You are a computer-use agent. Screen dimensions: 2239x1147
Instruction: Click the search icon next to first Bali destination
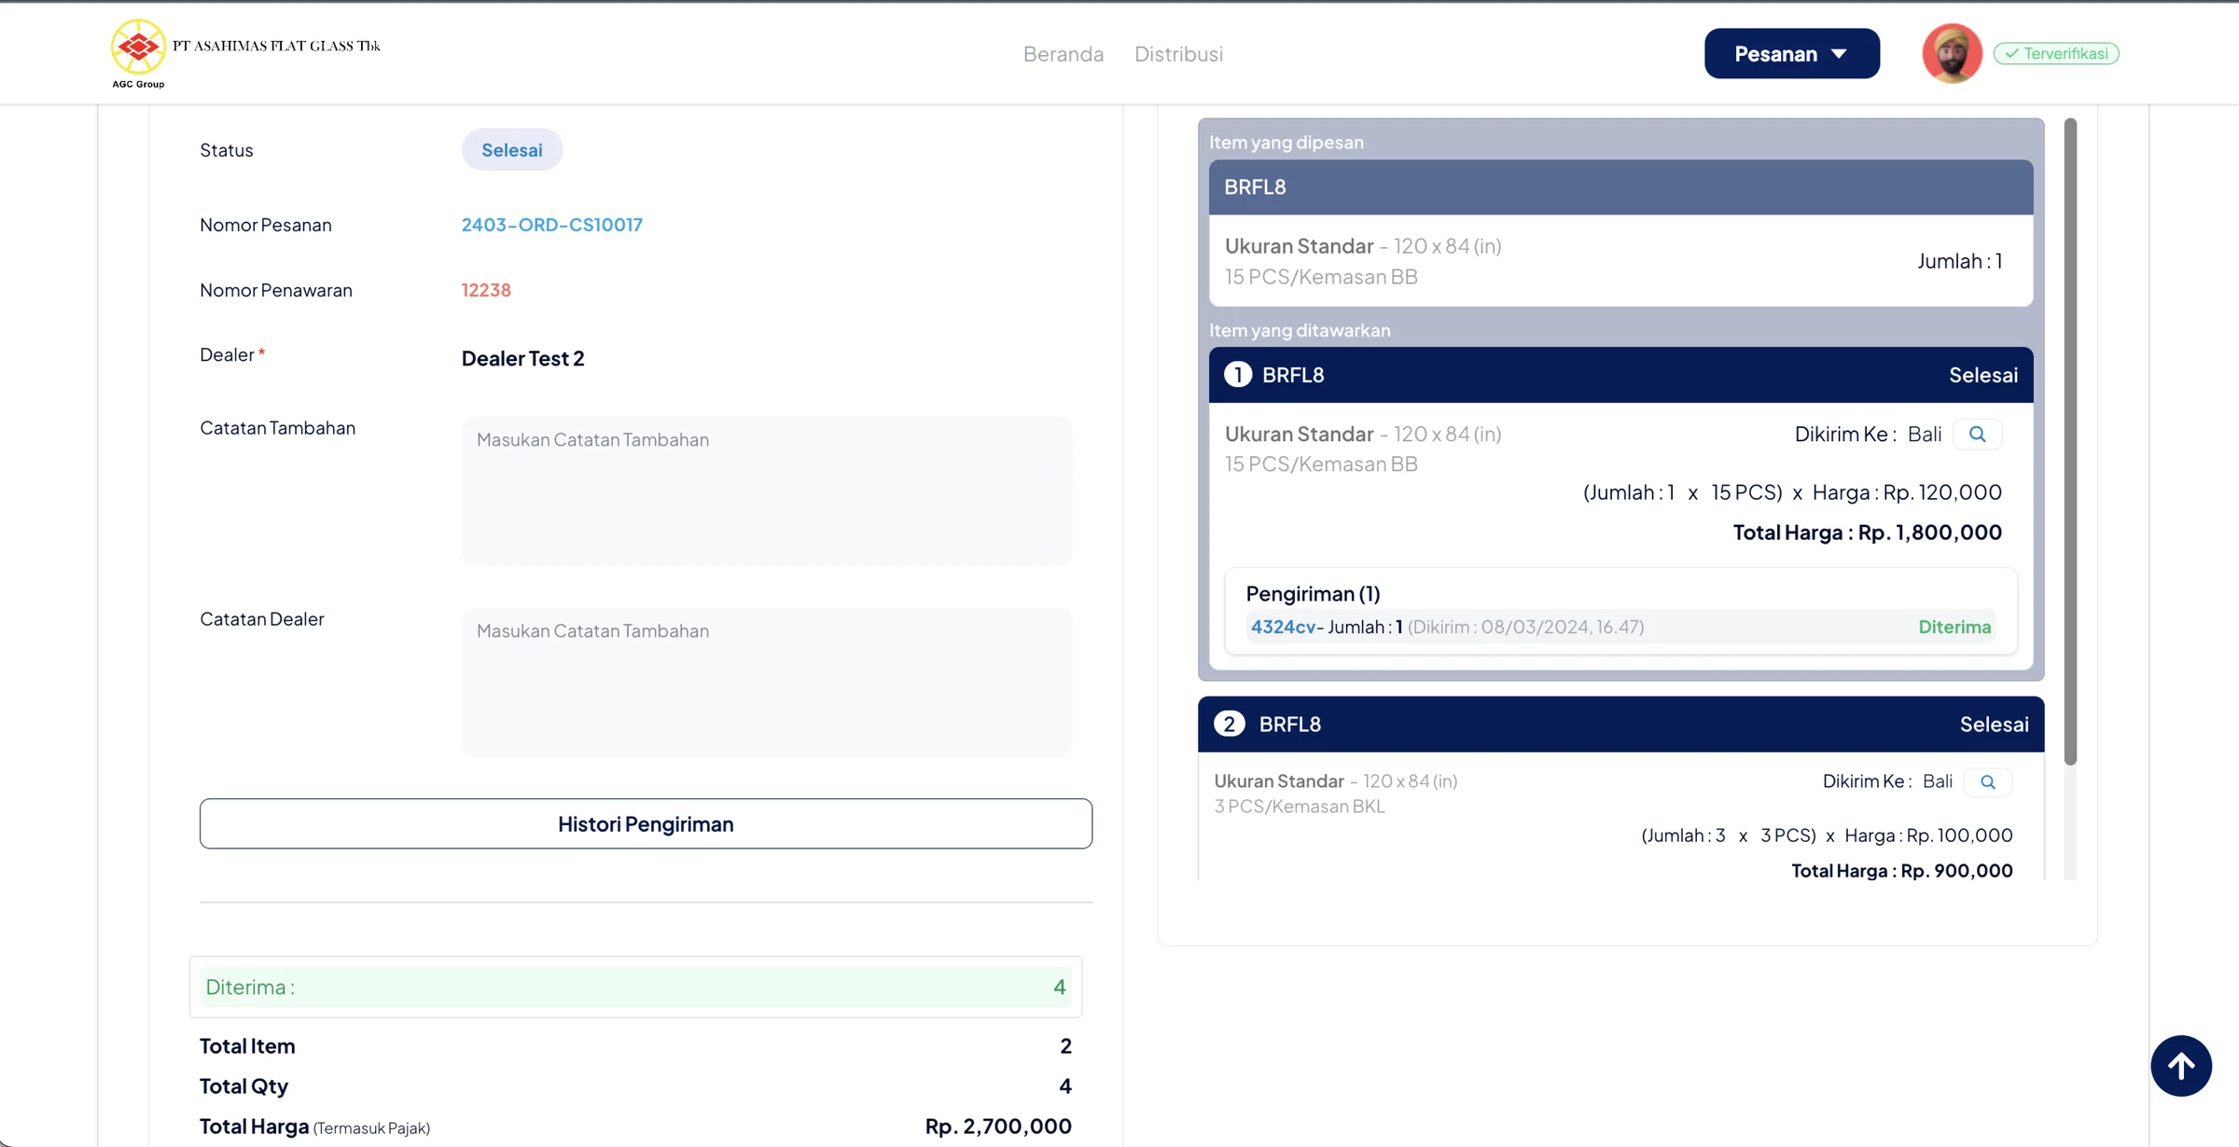pyautogui.click(x=1977, y=435)
